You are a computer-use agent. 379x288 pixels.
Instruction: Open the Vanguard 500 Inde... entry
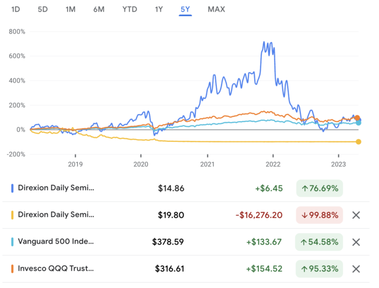tap(56, 241)
